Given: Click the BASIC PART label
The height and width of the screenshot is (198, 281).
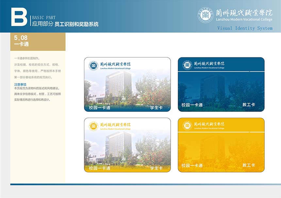Looking at the screenshot, I should click(x=44, y=18).
